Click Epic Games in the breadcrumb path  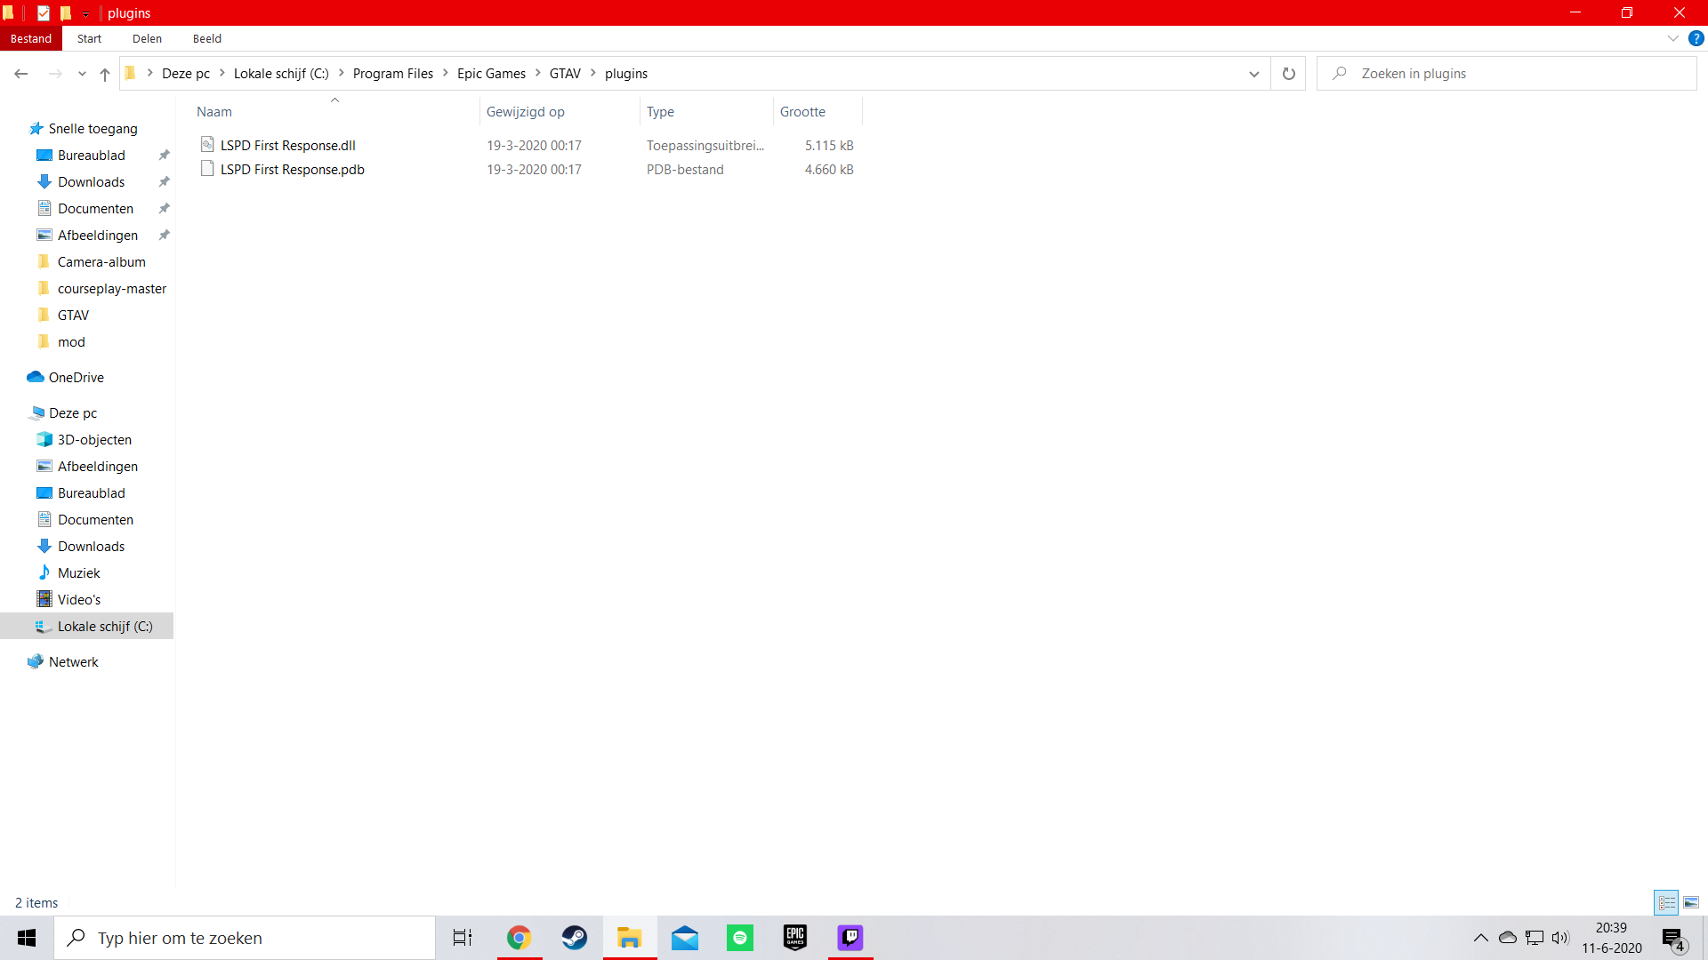point(491,74)
